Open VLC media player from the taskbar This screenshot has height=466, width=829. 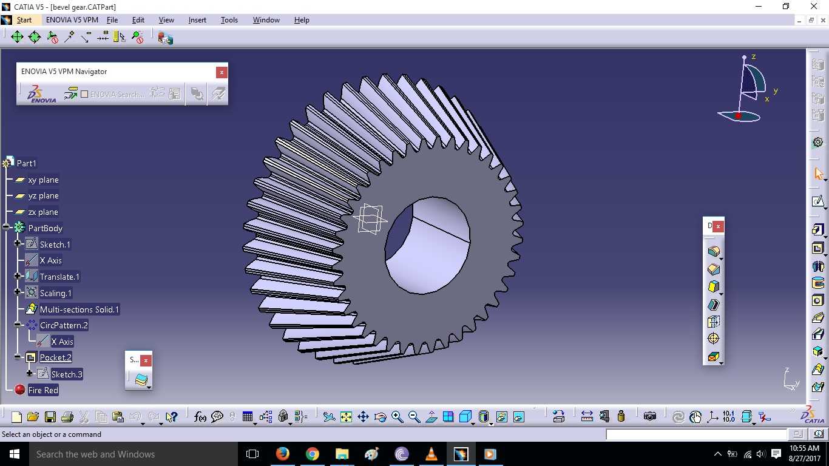[431, 454]
